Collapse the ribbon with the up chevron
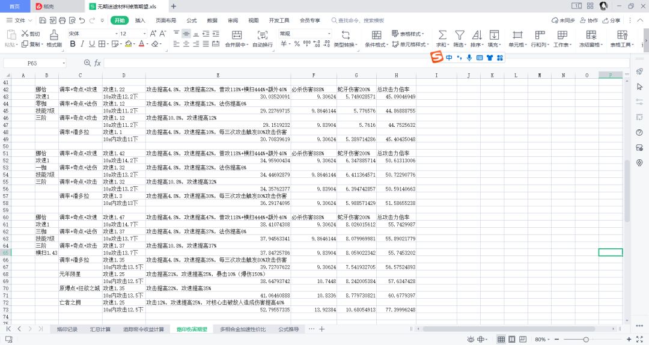The image size is (649, 345). point(641,20)
